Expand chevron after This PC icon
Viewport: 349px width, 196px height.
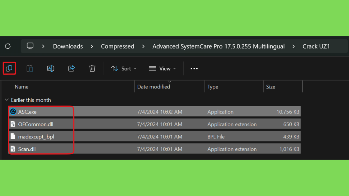point(43,46)
